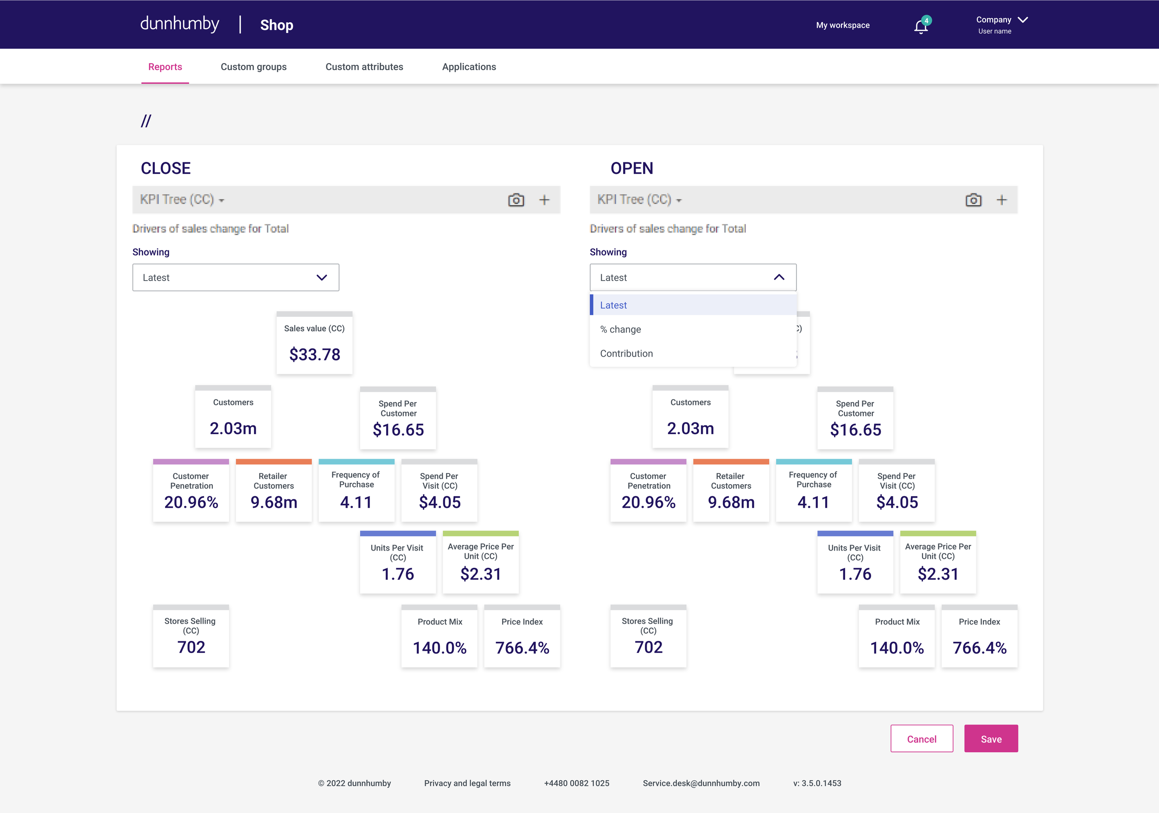Click the notification bell icon
The width and height of the screenshot is (1159, 813).
921,26
